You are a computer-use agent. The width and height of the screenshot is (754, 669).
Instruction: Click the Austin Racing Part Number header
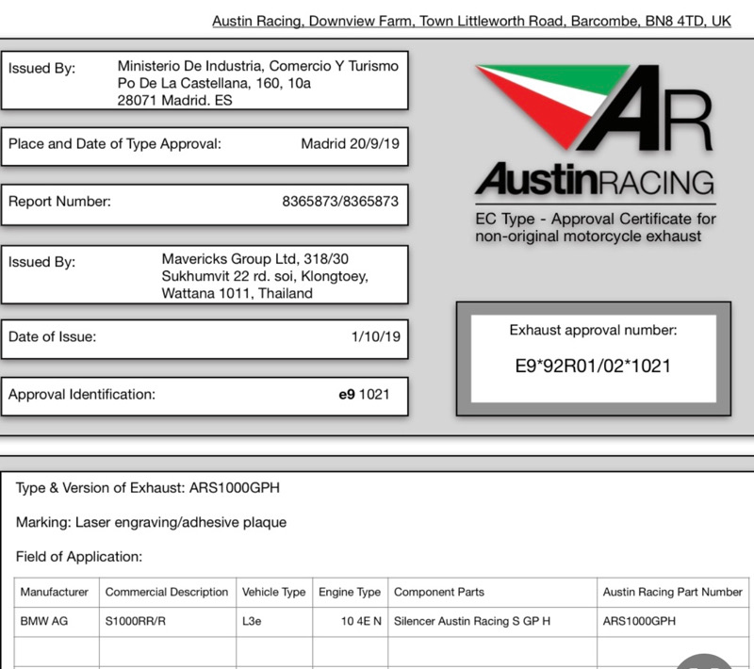pyautogui.click(x=673, y=592)
